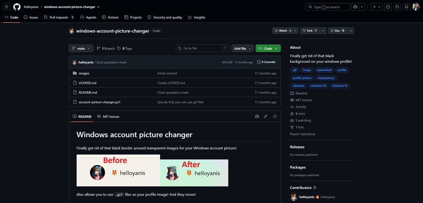
Task: Open the 1 watching link
Action: (300, 120)
